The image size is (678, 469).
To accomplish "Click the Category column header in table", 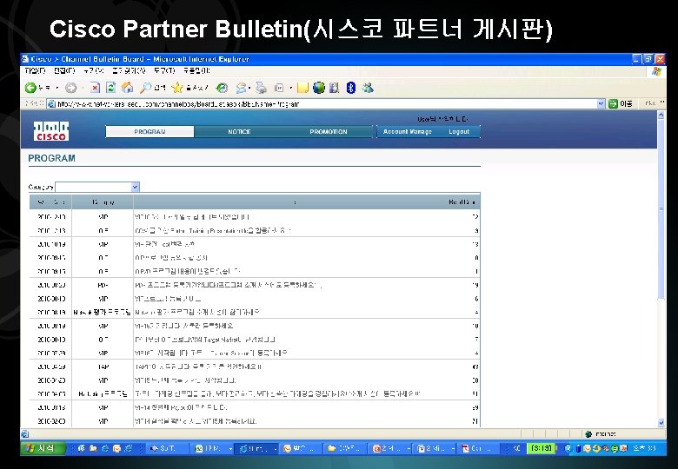I will click(x=103, y=201).
